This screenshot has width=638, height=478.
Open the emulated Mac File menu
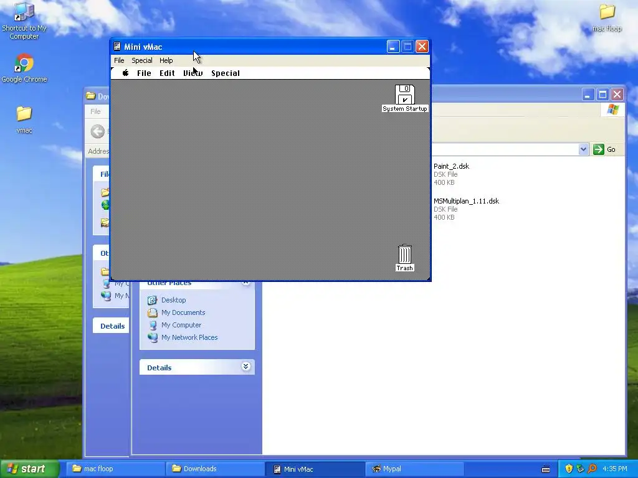point(144,73)
